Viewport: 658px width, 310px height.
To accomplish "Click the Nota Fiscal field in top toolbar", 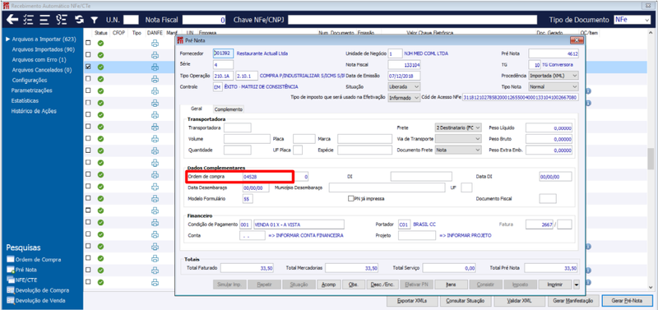I will (204, 20).
